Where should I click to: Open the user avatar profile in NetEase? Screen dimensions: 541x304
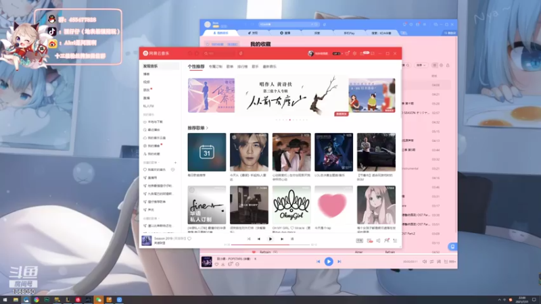click(x=310, y=53)
